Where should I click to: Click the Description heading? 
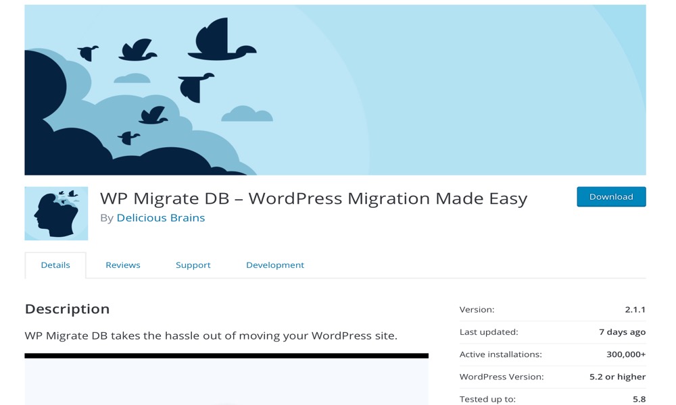(67, 309)
